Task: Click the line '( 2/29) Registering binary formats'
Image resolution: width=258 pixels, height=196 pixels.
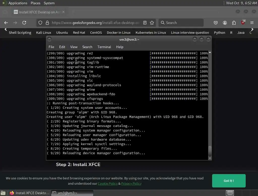Action: [84, 121]
